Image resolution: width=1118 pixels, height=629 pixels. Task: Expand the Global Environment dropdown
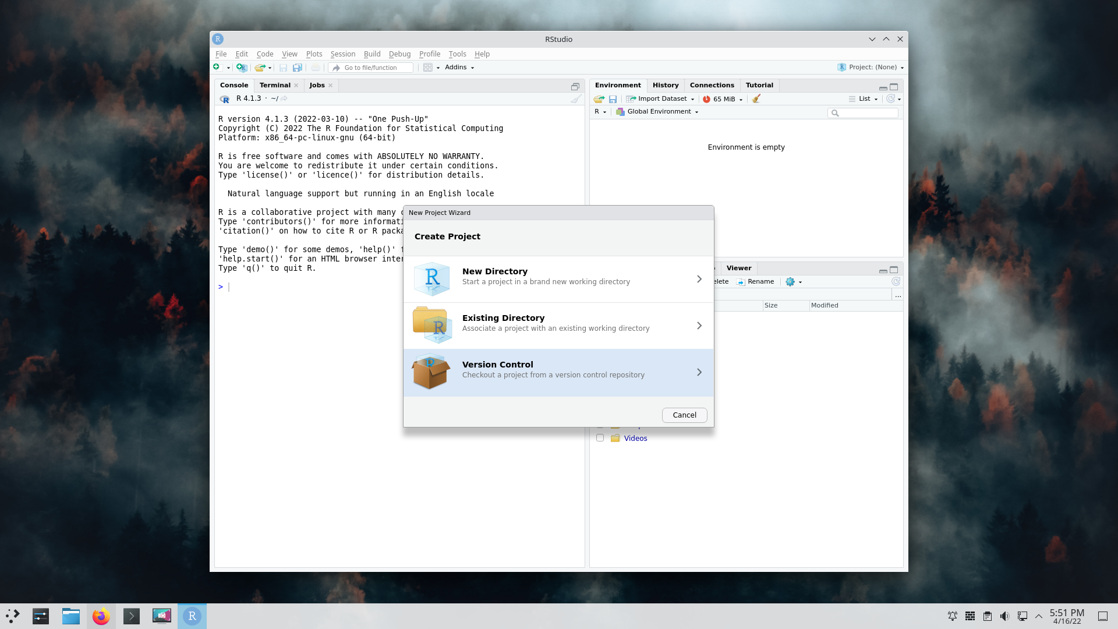point(659,112)
